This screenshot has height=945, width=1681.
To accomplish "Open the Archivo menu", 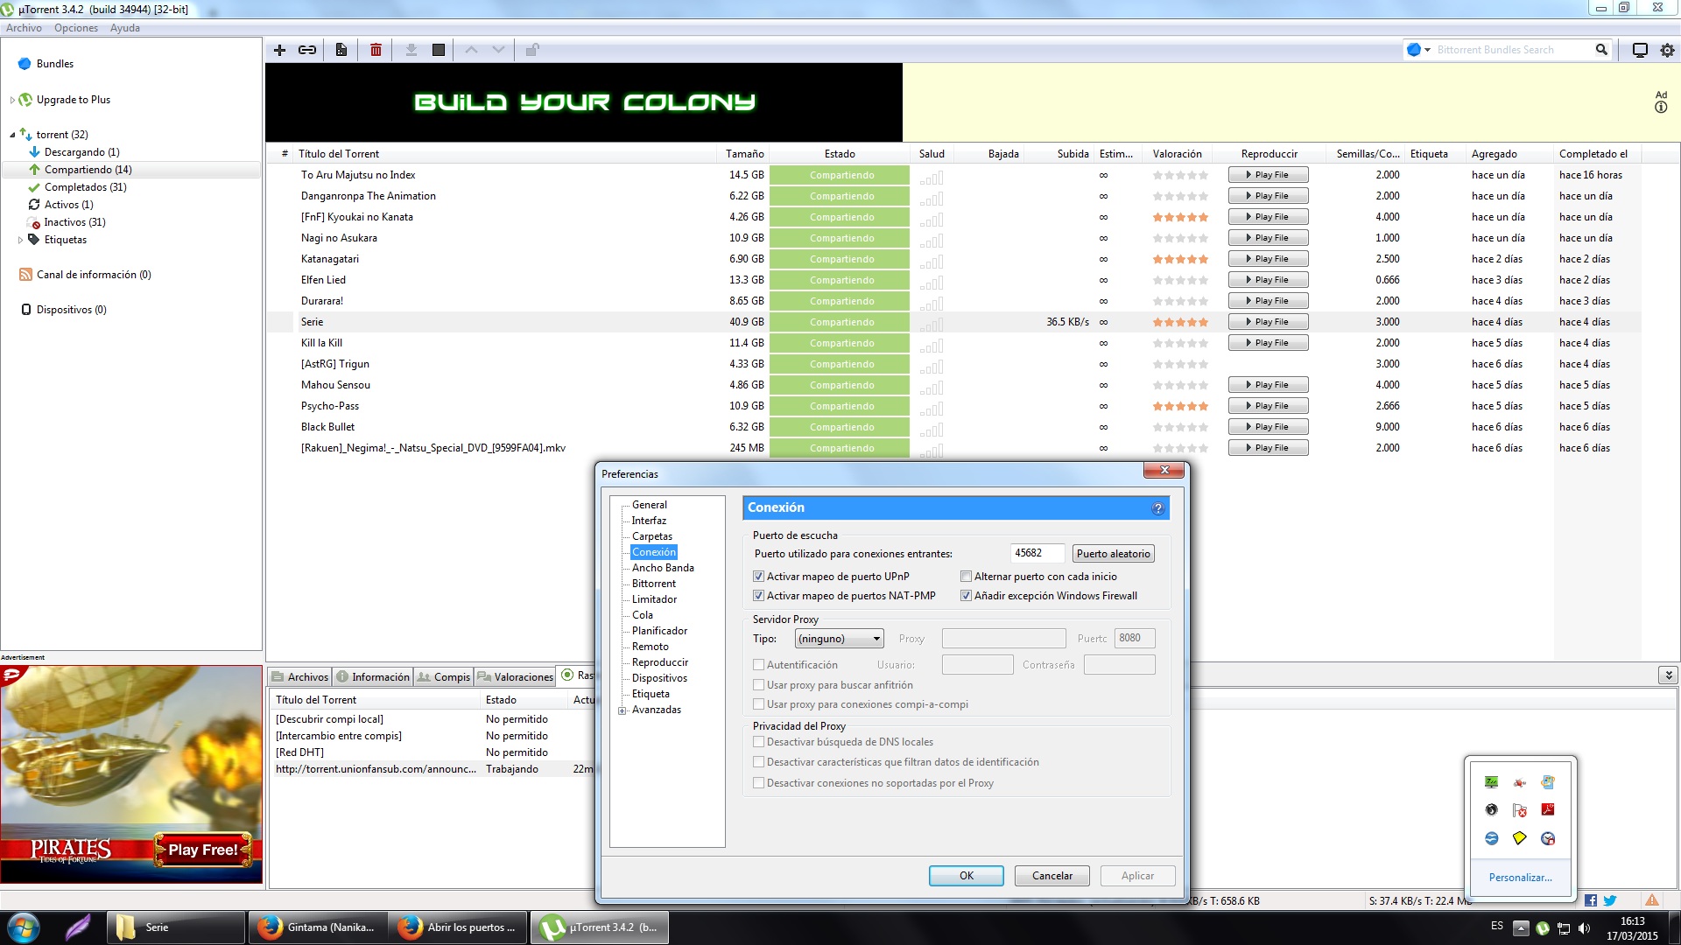I will (x=24, y=28).
